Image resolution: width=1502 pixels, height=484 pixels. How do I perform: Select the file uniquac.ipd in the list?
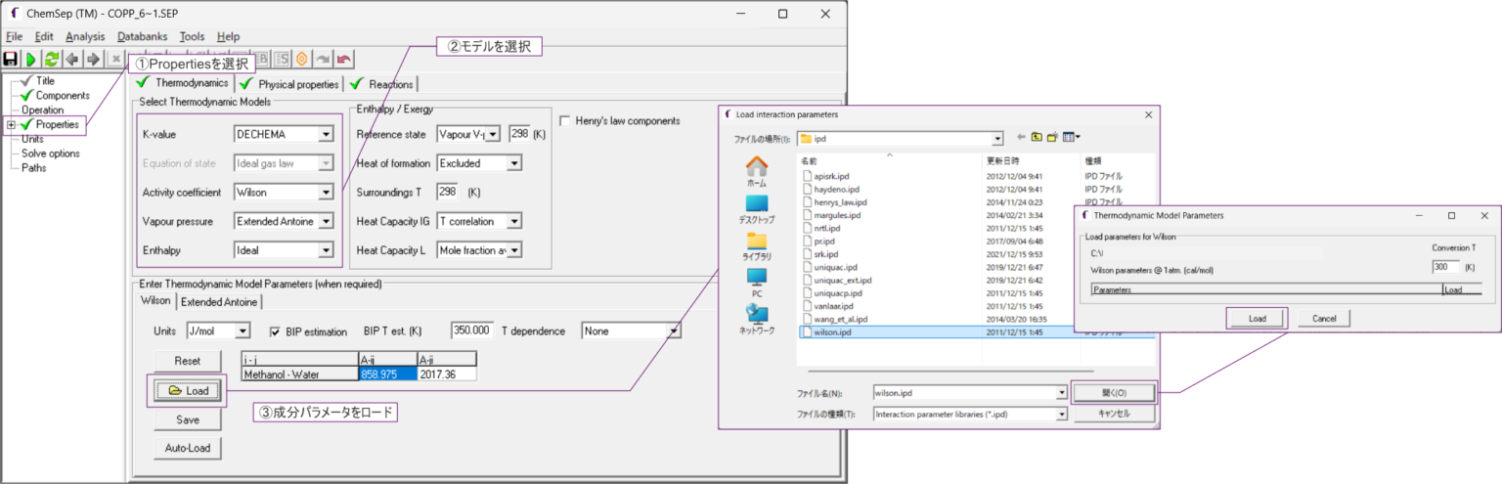835,267
